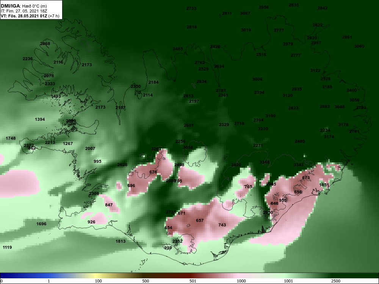Click the map value 2628
This screenshot has width=379, height=284.
[x=122, y=165]
